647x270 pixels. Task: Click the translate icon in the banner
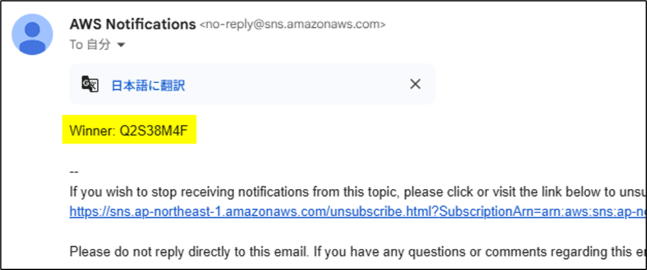[x=90, y=84]
